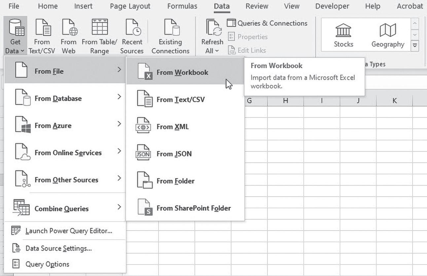Screen dimensions: 427x276
Task: Click the From Online Services cloud icon
Action: pos(23,152)
